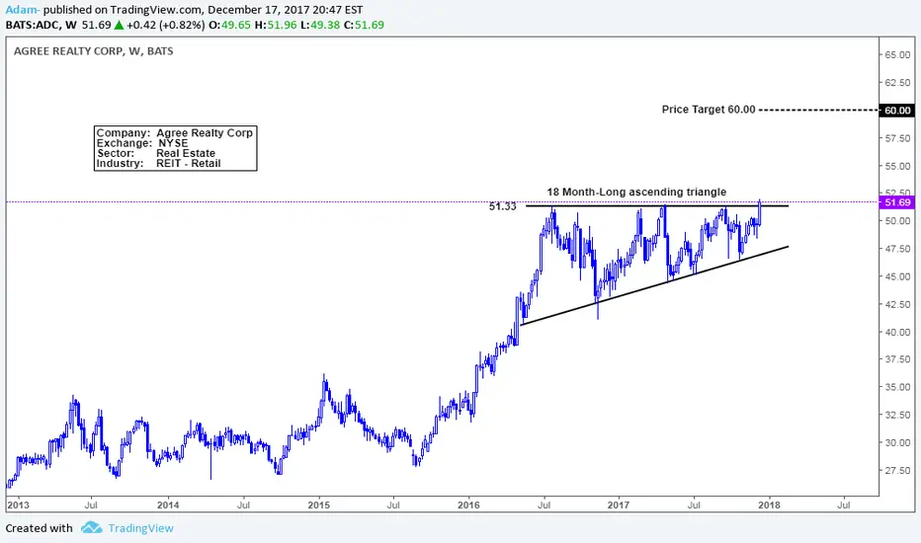The image size is (921, 543).
Task: Click the 57.50 price axis label
Action: click(897, 138)
